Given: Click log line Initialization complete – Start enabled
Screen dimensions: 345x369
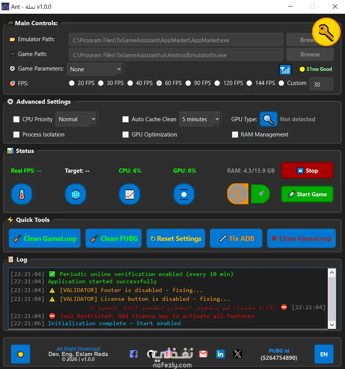Looking at the screenshot, I should [x=114, y=323].
